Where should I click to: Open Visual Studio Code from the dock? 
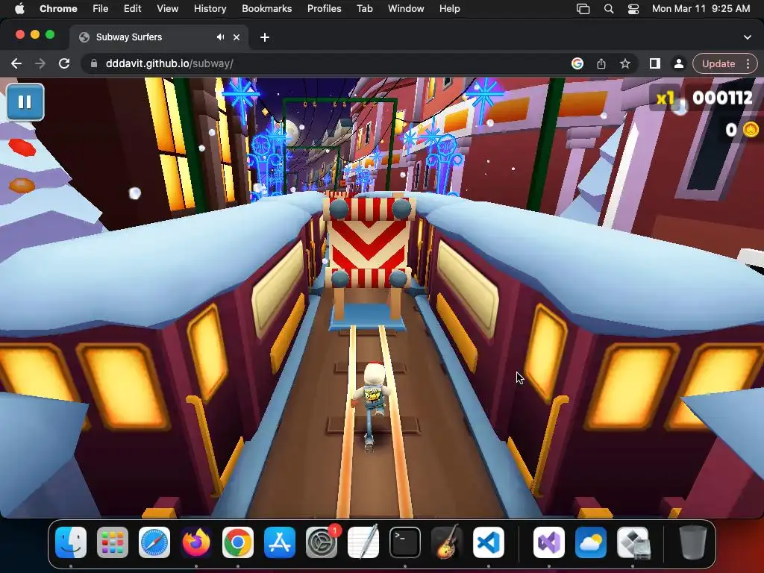click(488, 542)
